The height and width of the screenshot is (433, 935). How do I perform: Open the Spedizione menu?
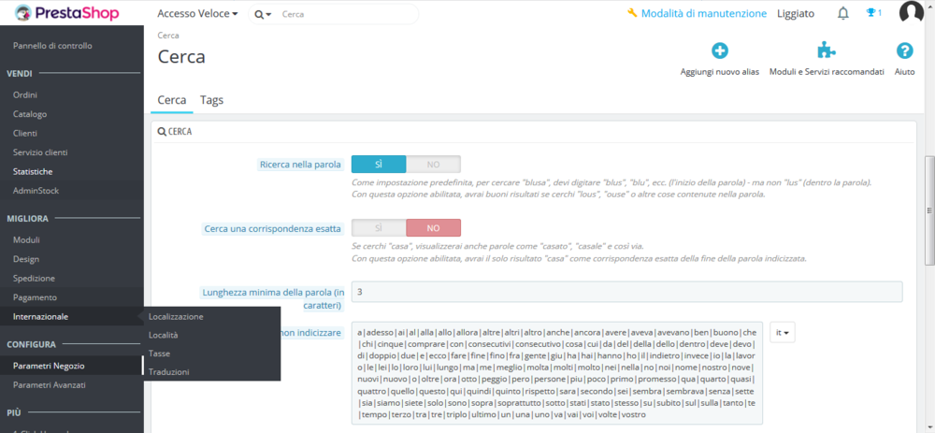tap(34, 278)
